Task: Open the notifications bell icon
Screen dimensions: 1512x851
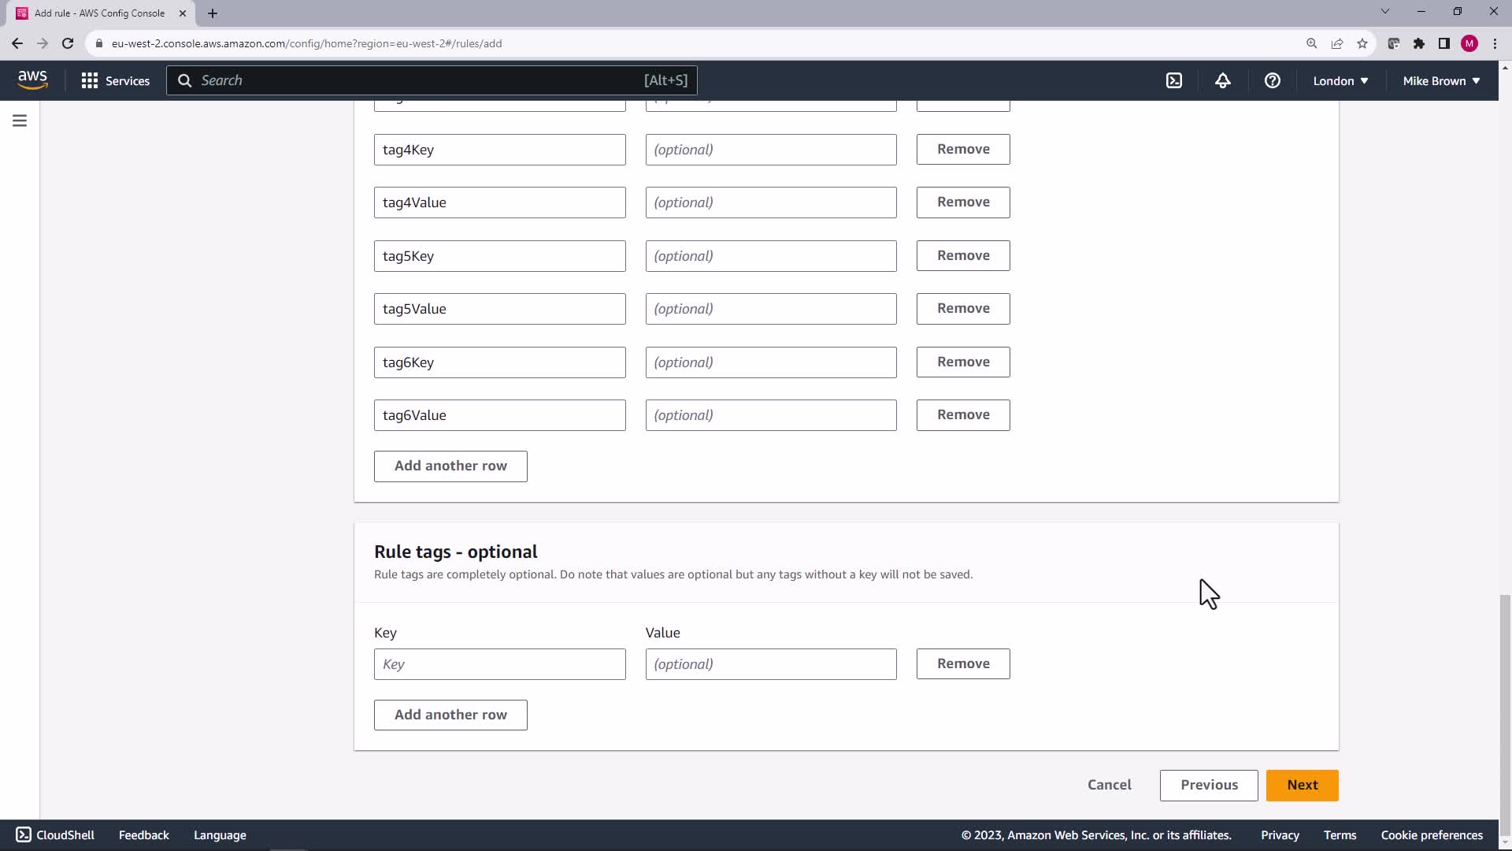Action: click(x=1223, y=80)
